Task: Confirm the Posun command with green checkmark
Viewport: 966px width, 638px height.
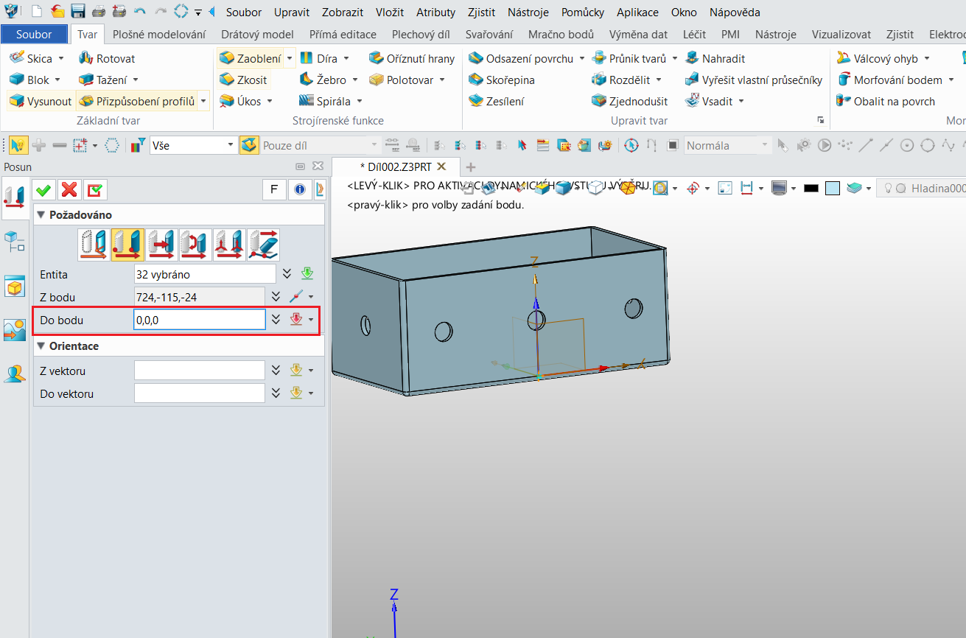Action: pos(43,190)
